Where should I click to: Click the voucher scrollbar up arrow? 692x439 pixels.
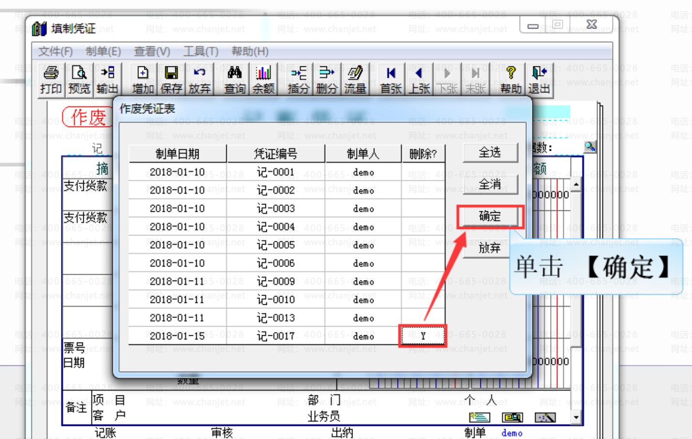click(x=576, y=185)
